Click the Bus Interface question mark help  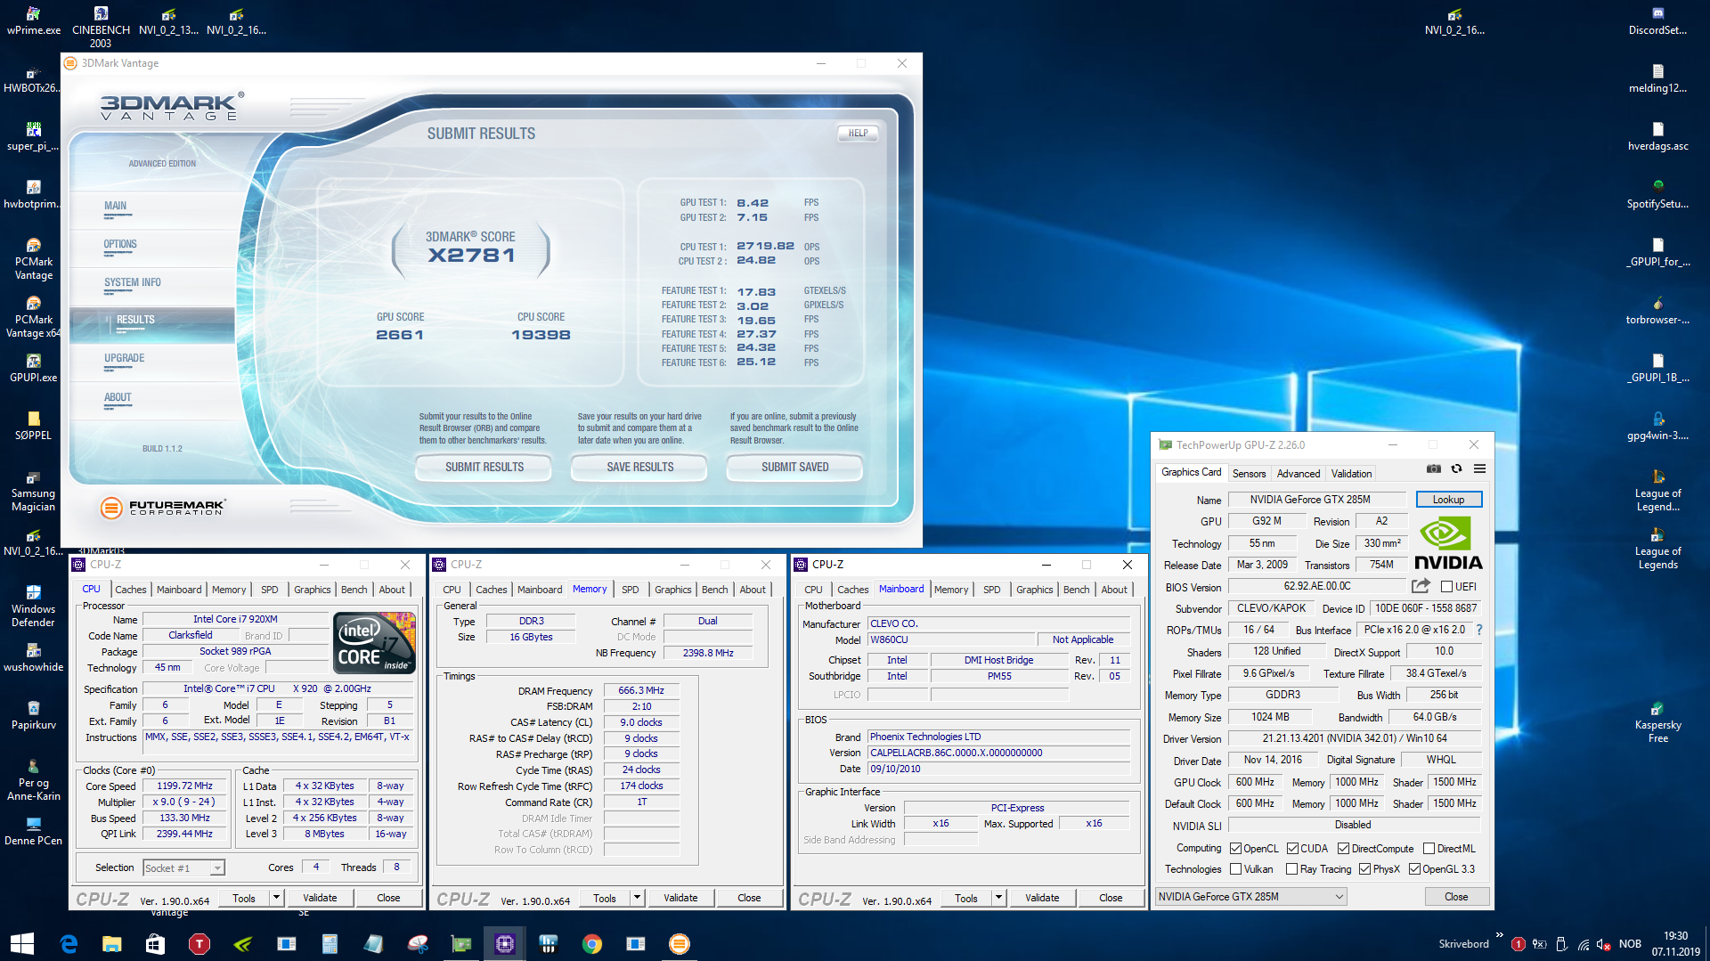click(x=1479, y=630)
